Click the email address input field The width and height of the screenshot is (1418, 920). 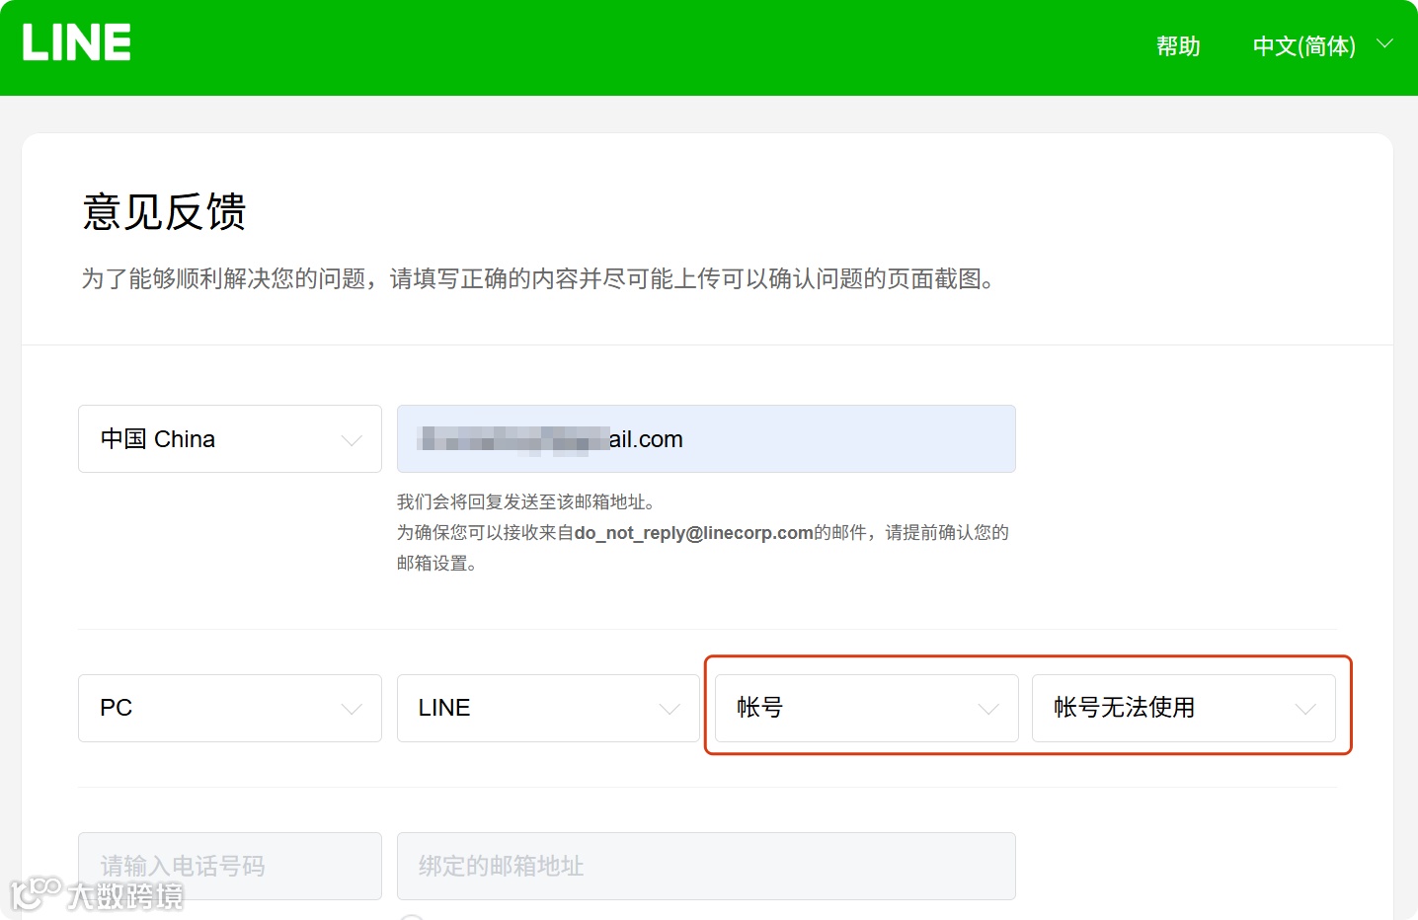(x=706, y=439)
